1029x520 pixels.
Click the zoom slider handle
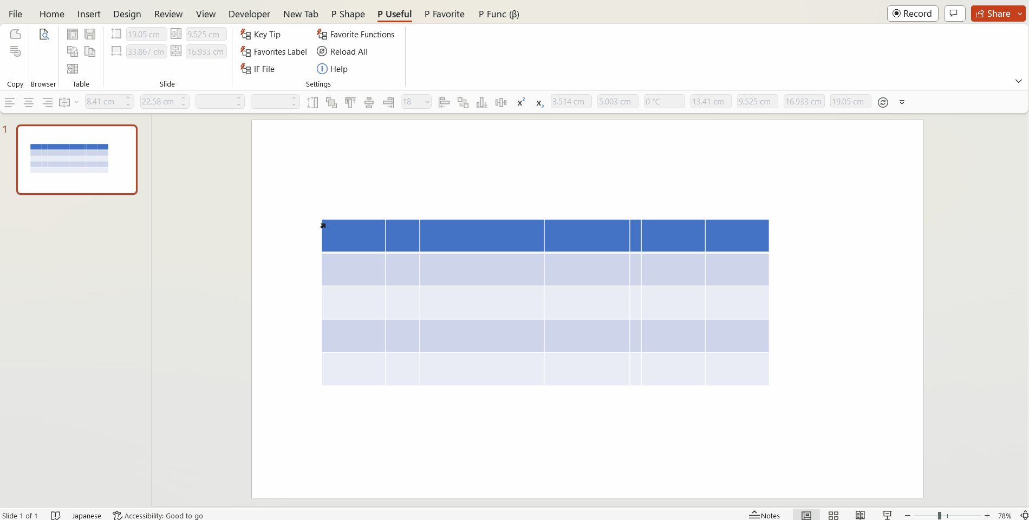940,516
